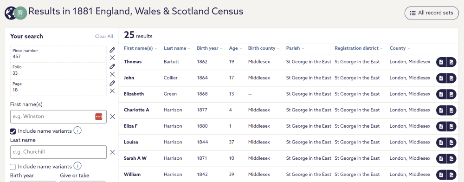Uncheck Include name variants under First name
The height and width of the screenshot is (182, 464).
(13, 131)
